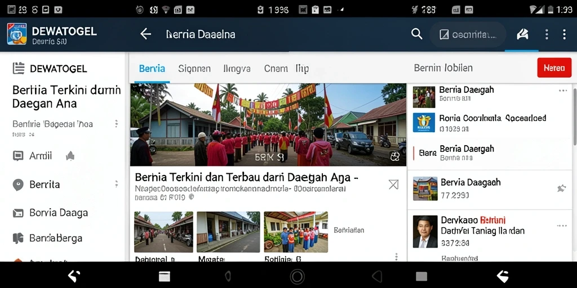
Task: Select the Bervia tab
Action: click(x=152, y=68)
